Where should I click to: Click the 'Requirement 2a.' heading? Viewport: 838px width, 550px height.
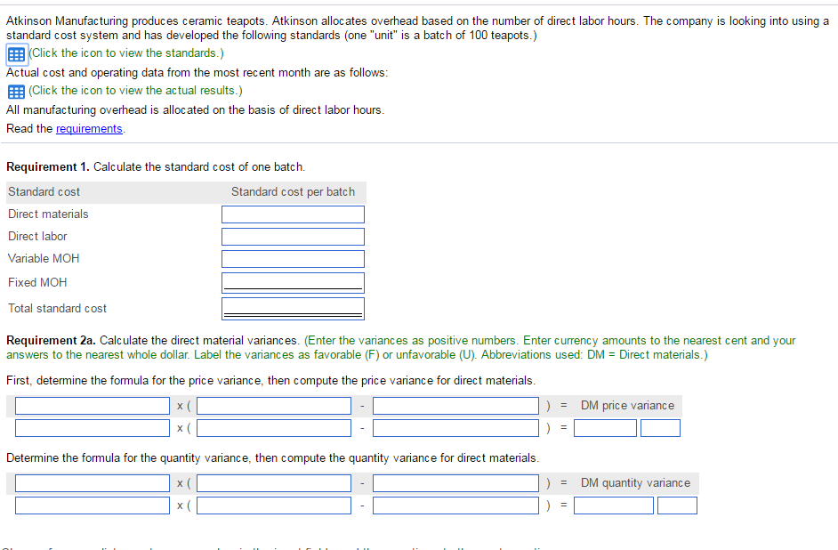pos(51,341)
